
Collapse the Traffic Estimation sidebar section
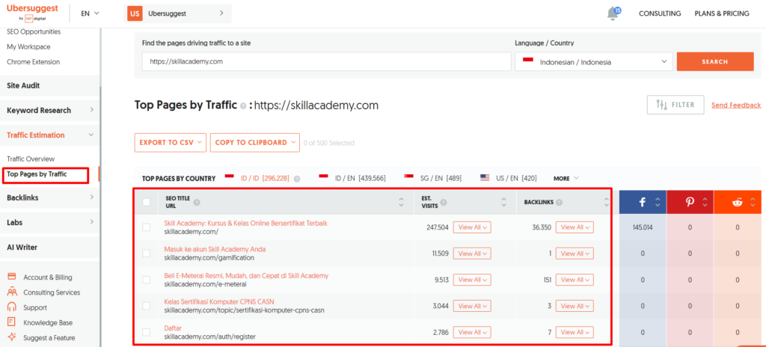(x=50, y=135)
